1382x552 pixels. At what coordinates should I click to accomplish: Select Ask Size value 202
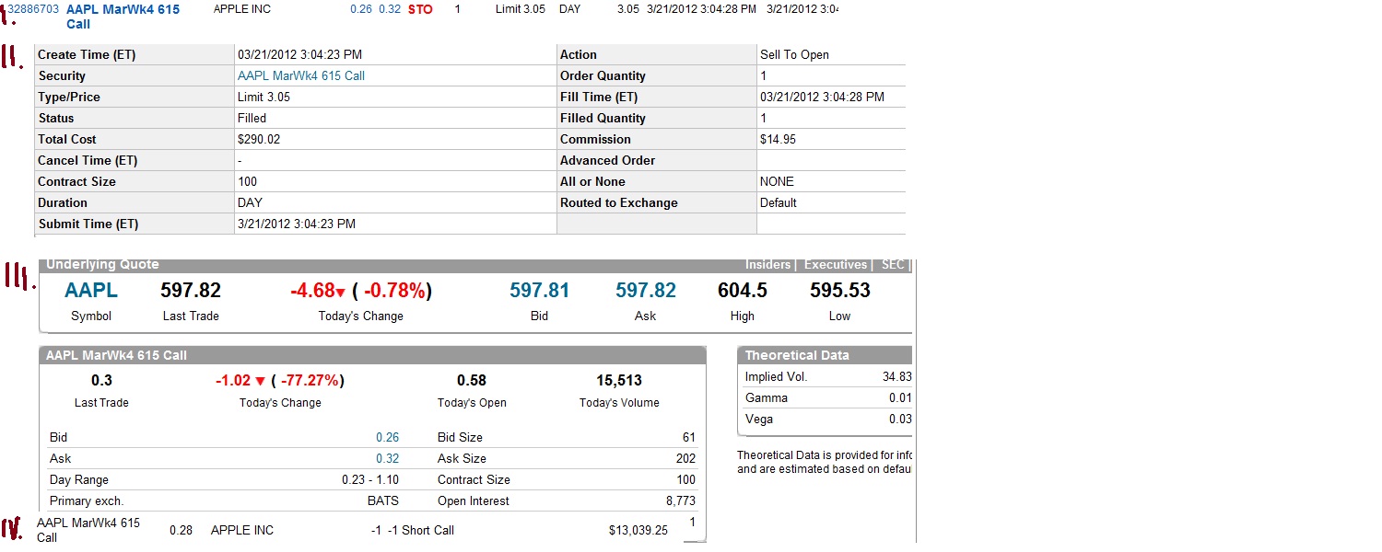click(x=685, y=459)
